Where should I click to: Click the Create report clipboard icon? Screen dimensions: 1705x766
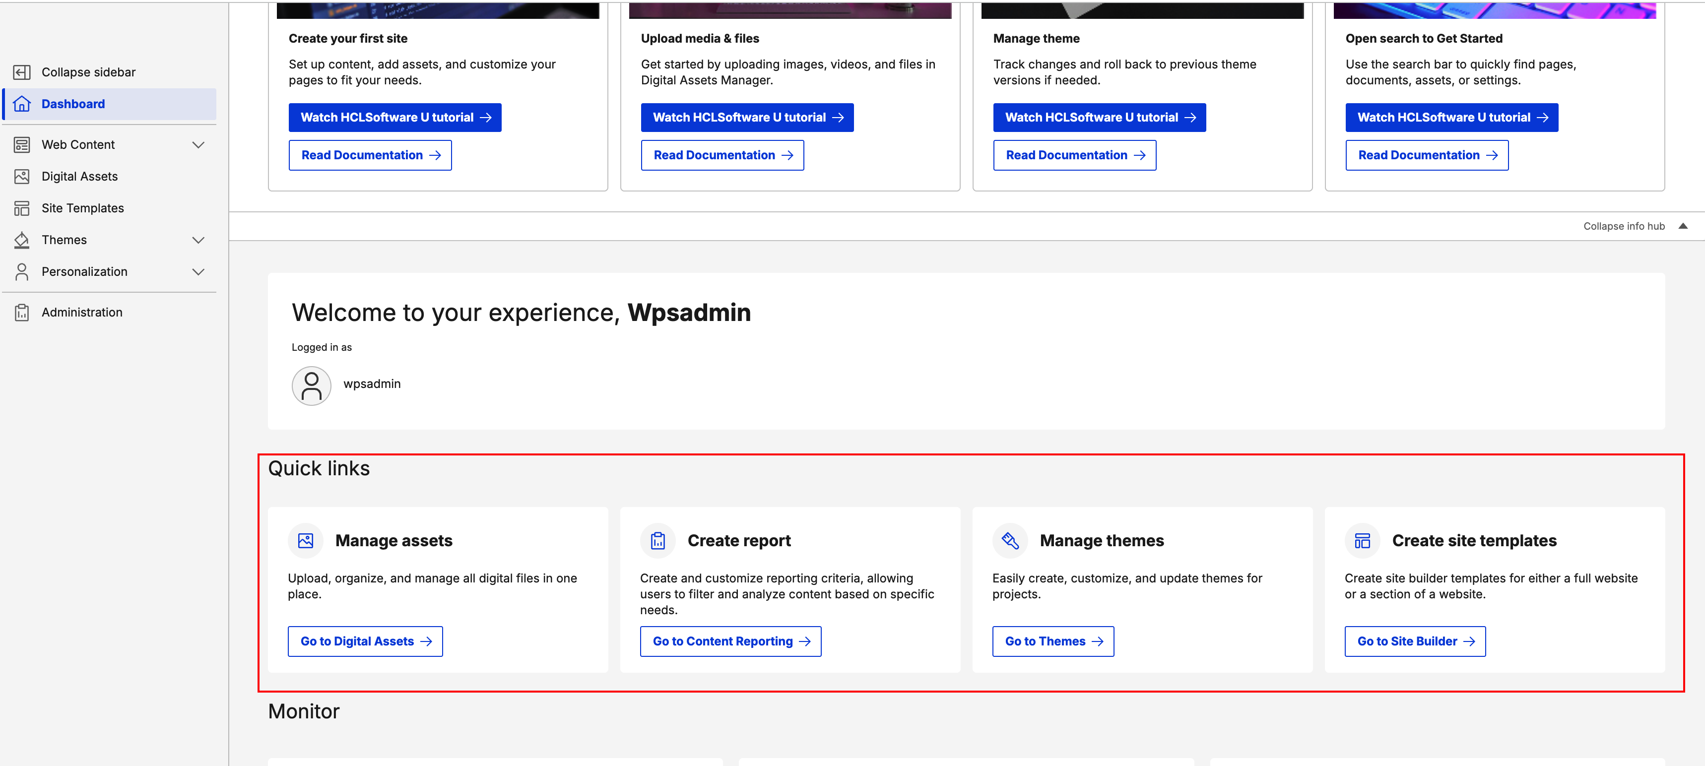658,540
